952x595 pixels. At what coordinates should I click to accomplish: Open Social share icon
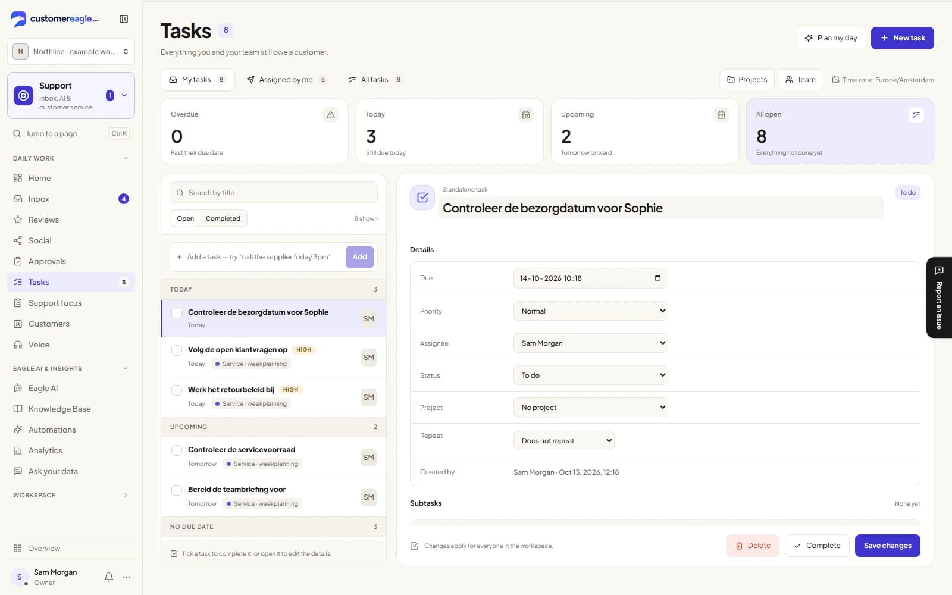(18, 240)
